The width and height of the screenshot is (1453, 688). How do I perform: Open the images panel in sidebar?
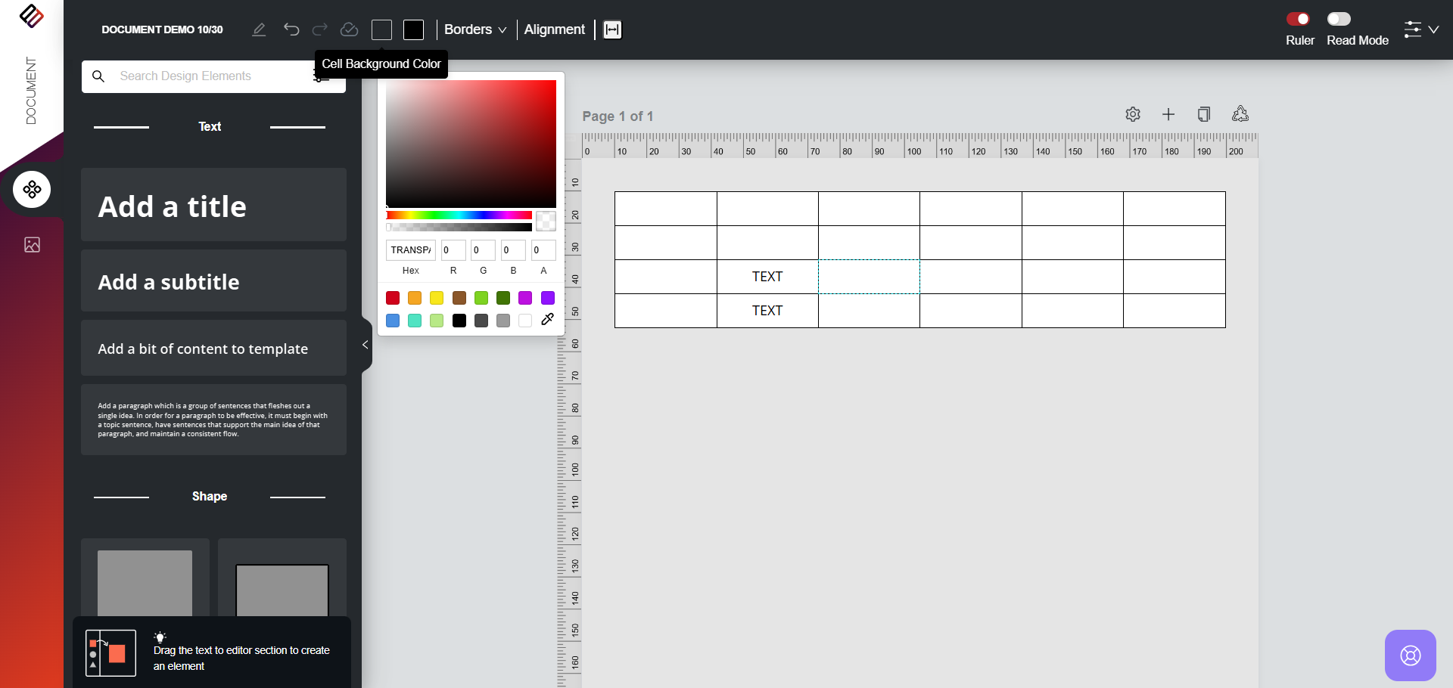tap(32, 245)
